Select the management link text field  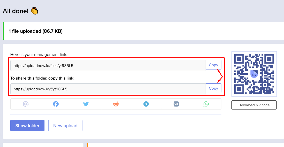pos(108,65)
